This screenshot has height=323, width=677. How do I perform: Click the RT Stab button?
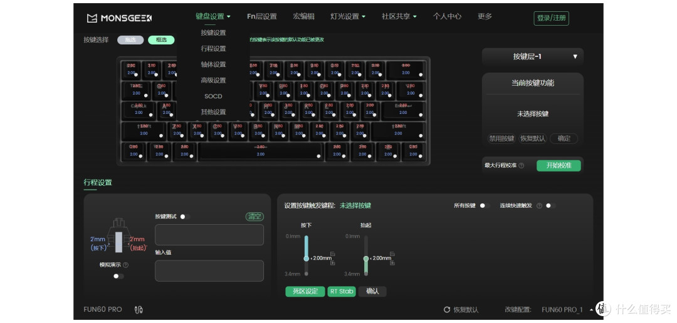(x=342, y=291)
